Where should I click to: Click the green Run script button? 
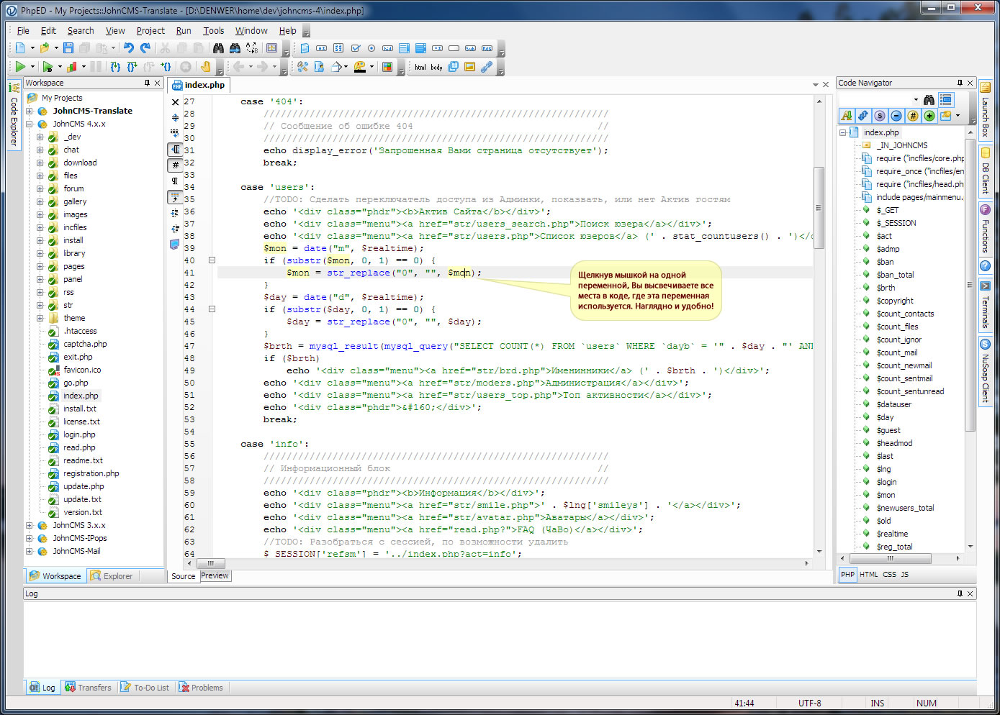(x=20, y=67)
